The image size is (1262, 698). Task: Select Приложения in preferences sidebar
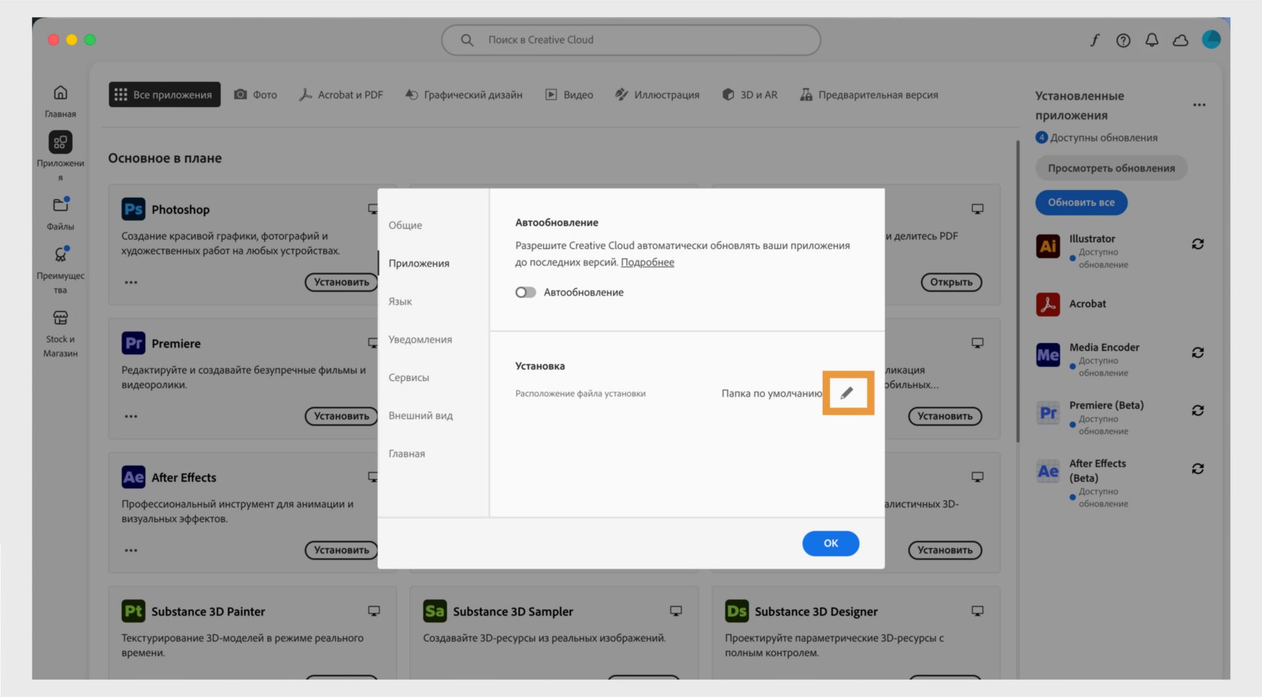tap(419, 263)
